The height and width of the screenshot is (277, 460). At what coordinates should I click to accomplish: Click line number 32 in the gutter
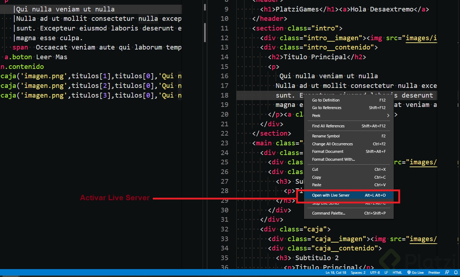pos(224,229)
